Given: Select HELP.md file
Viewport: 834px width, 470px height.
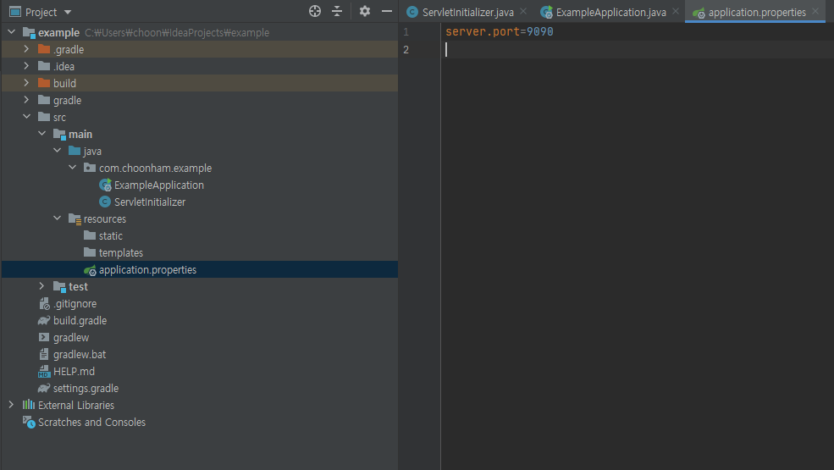Looking at the screenshot, I should point(74,372).
